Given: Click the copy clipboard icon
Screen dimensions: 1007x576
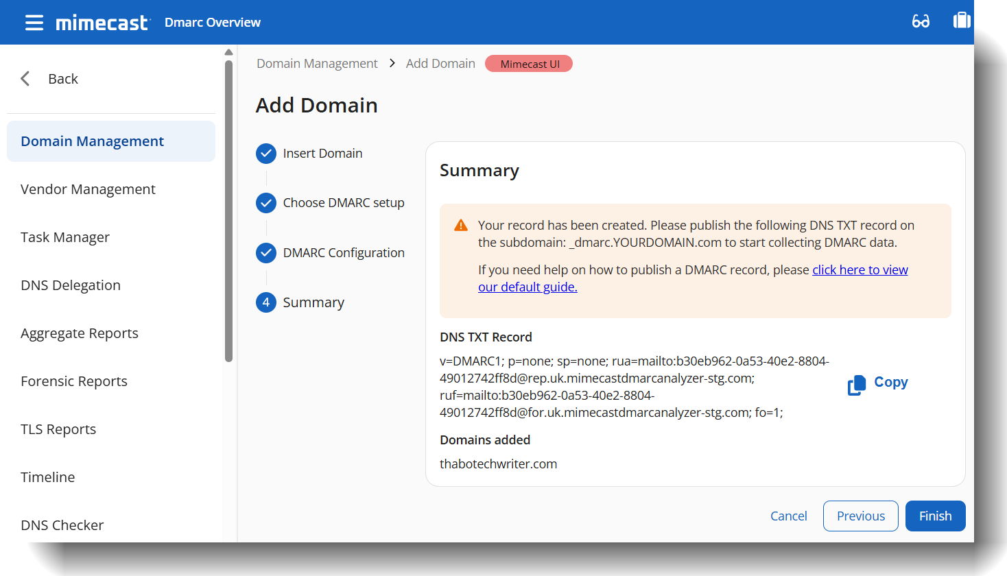Looking at the screenshot, I should coord(856,385).
